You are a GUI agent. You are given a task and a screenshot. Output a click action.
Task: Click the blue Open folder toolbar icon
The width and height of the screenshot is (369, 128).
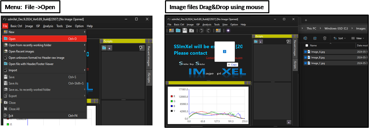point(178,30)
